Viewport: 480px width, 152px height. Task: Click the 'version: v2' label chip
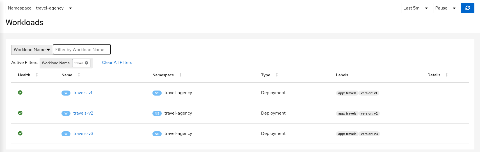coord(369,113)
